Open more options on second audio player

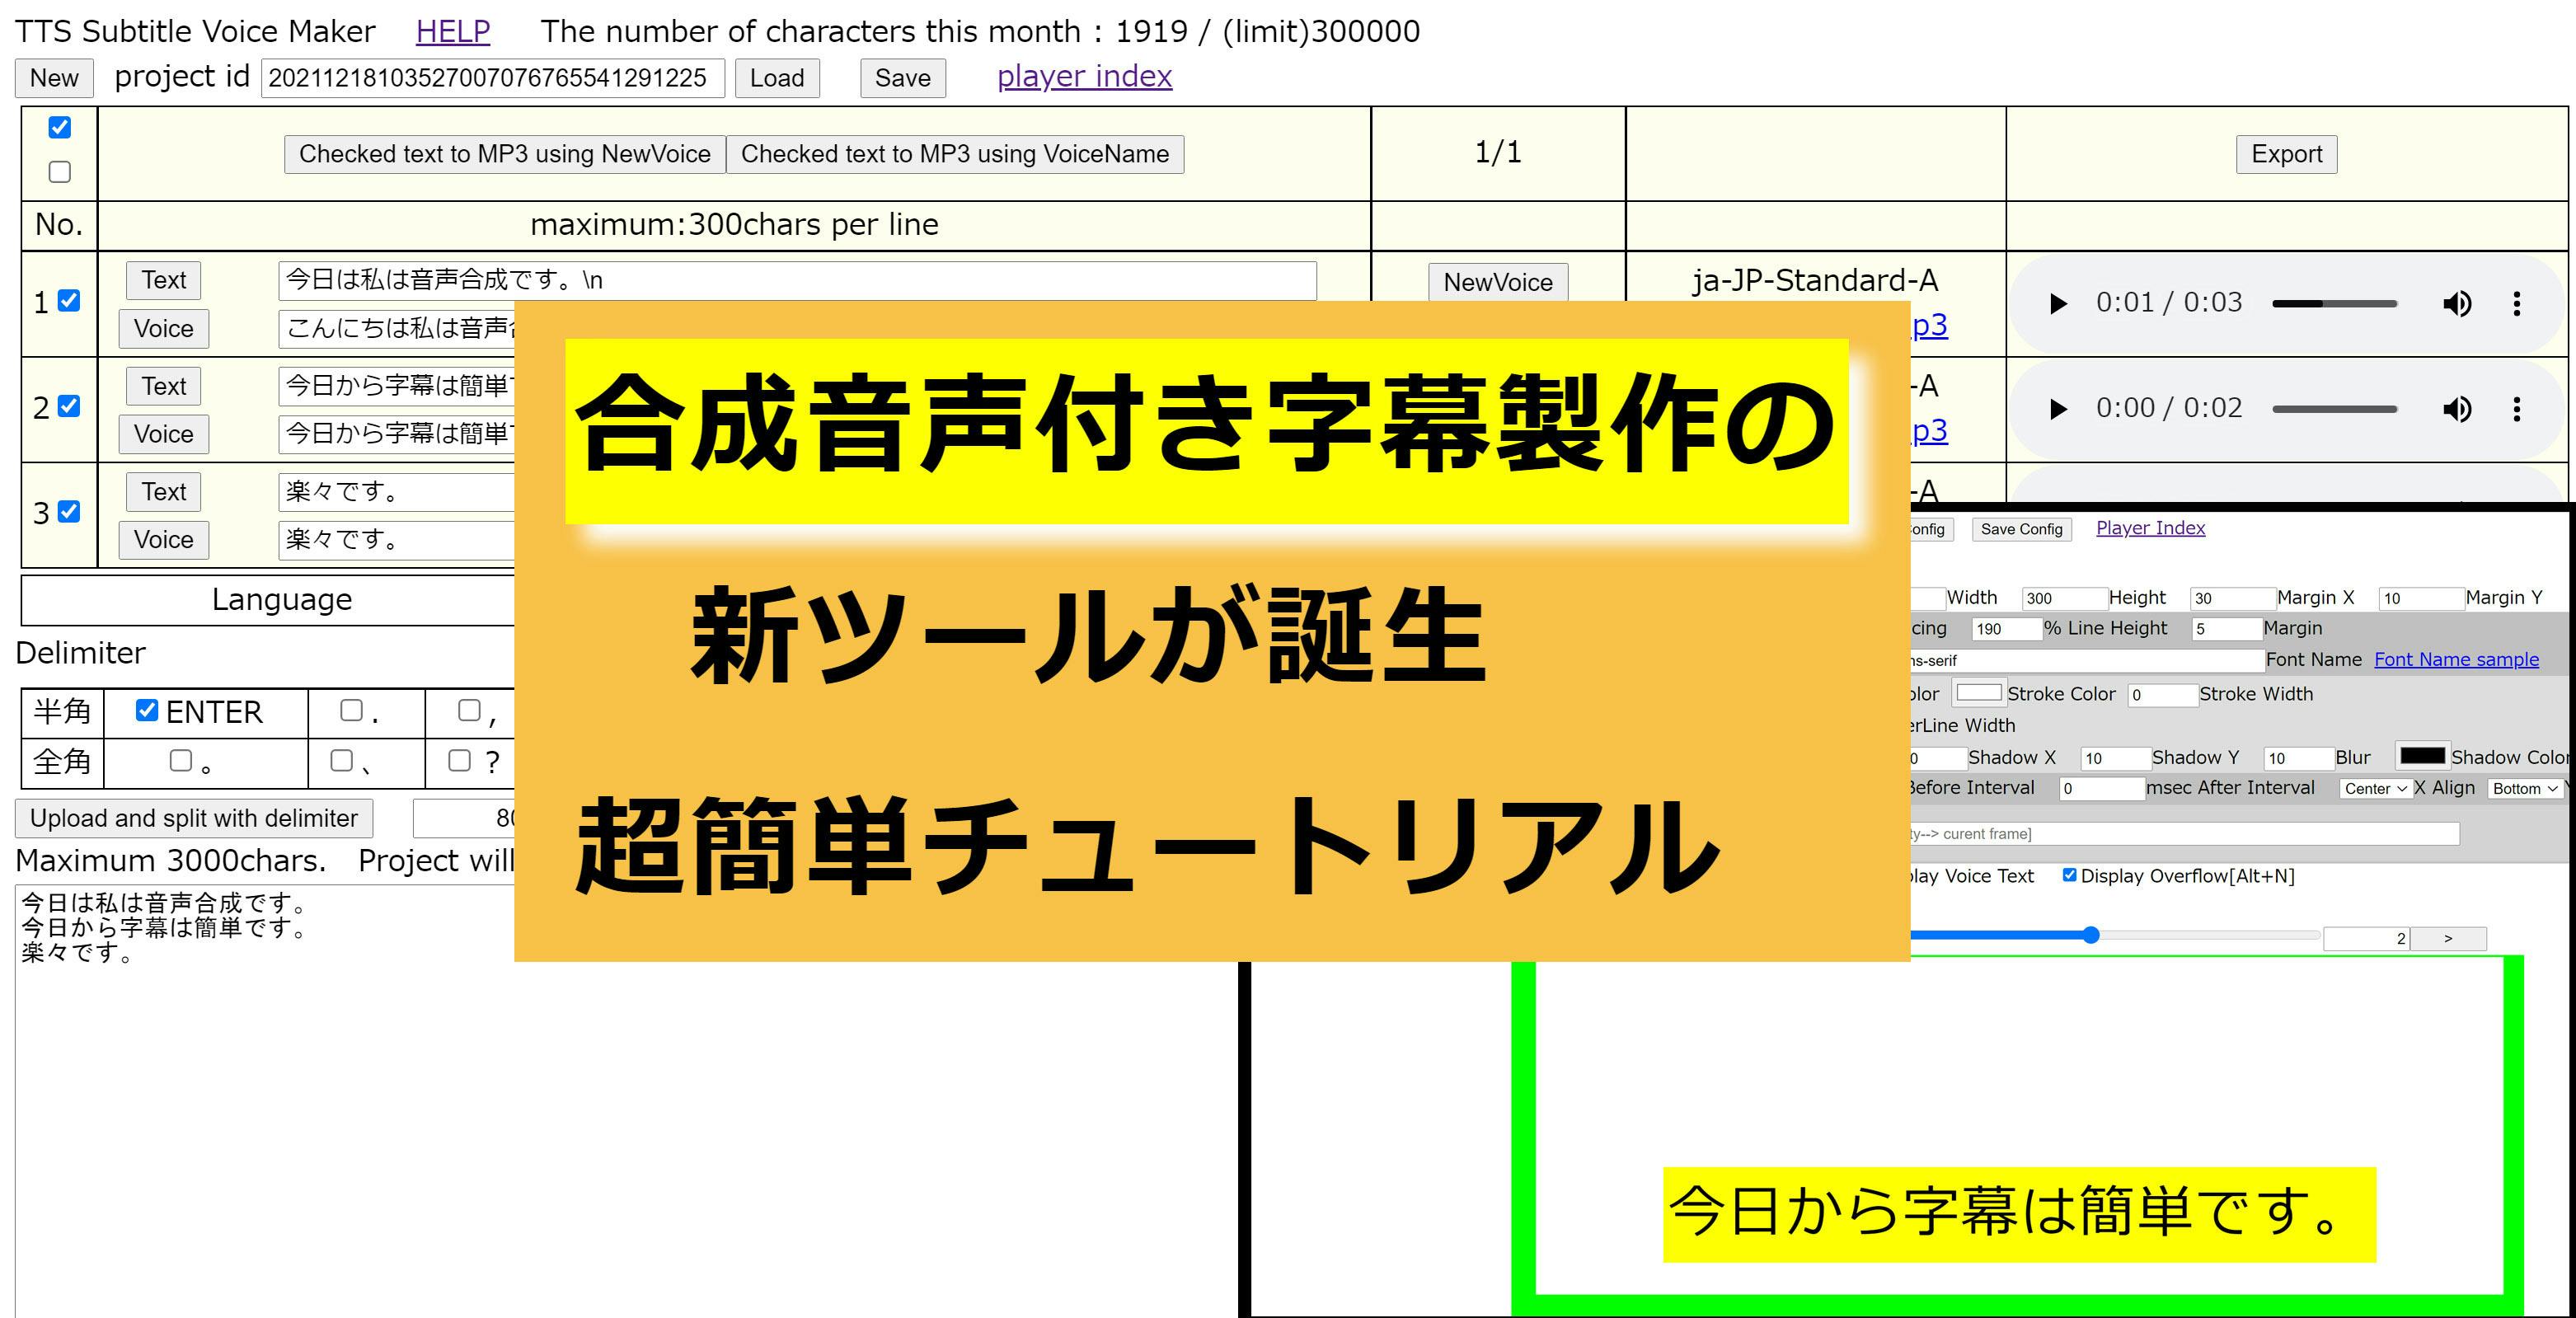2517,409
